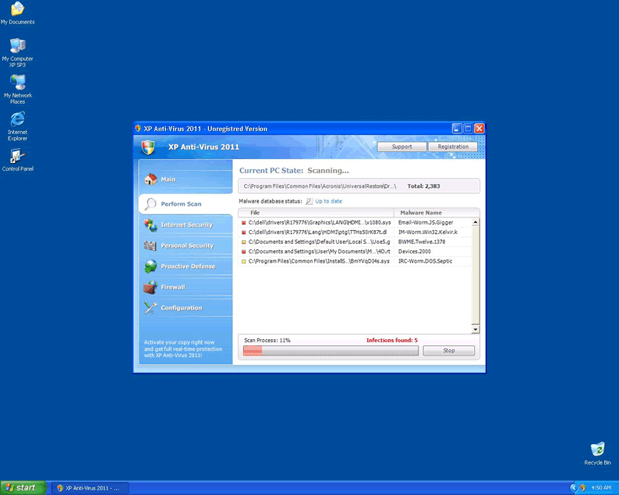Open the Windows Start menu
This screenshot has height=495, width=619.
pos(21,487)
